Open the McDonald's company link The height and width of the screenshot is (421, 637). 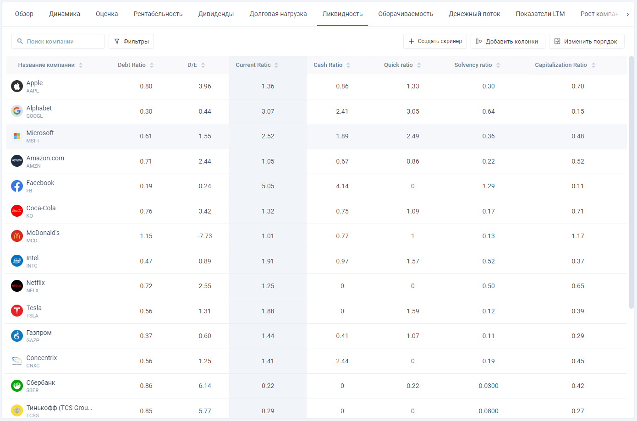click(43, 233)
